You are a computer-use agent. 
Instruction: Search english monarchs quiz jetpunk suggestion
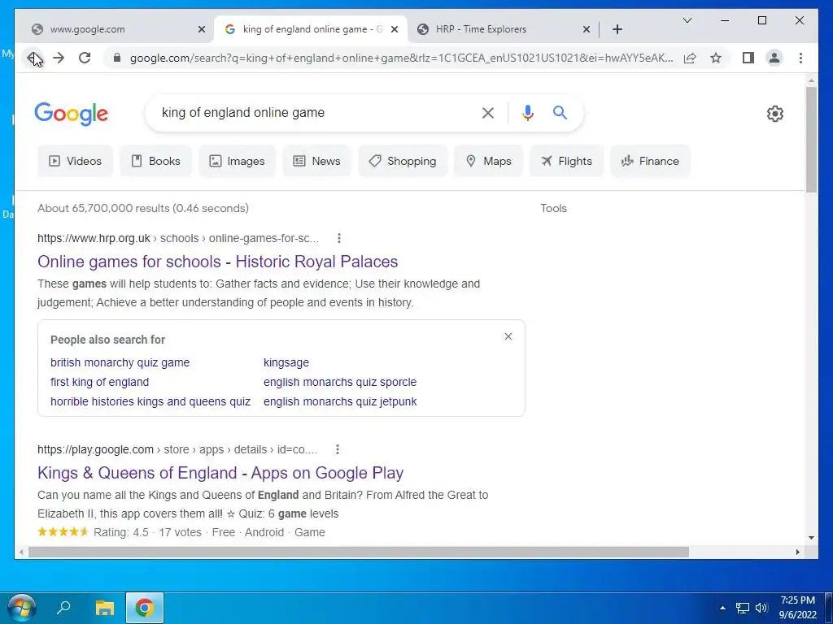[x=340, y=401]
